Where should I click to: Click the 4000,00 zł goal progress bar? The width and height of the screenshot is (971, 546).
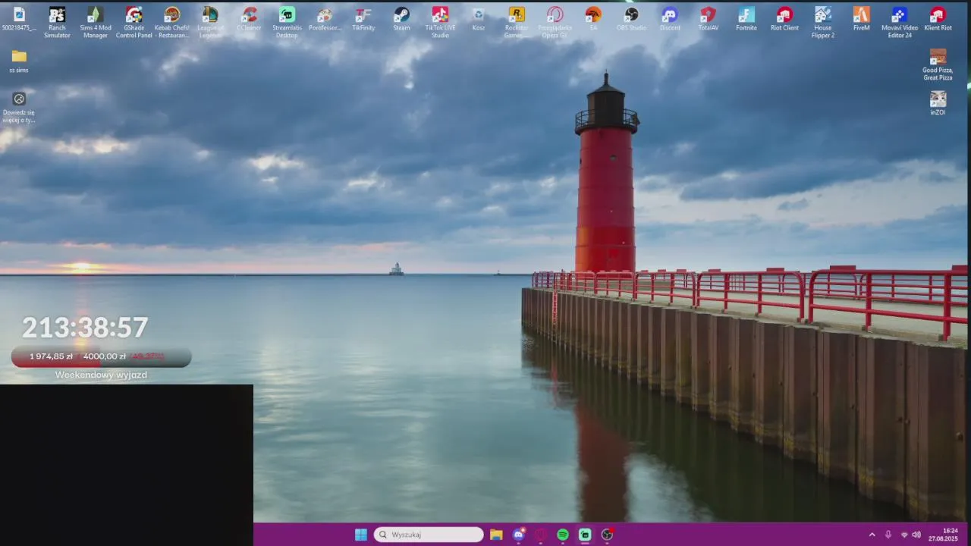pos(101,356)
